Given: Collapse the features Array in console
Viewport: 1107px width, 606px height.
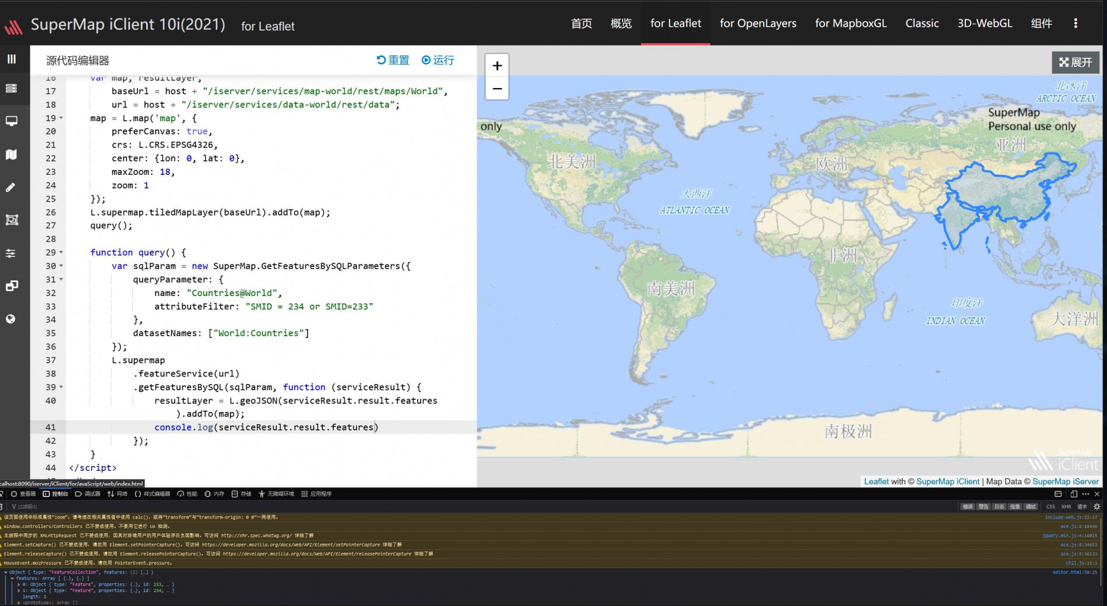Looking at the screenshot, I should click(x=12, y=579).
